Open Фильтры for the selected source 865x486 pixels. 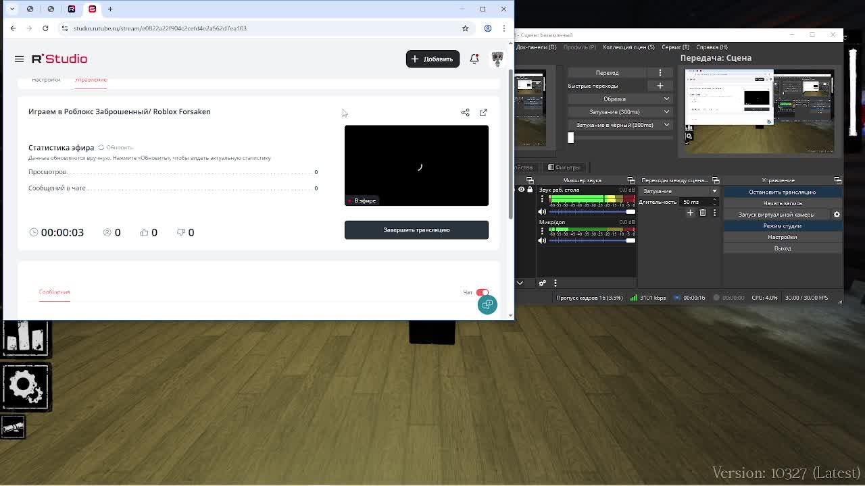564,167
